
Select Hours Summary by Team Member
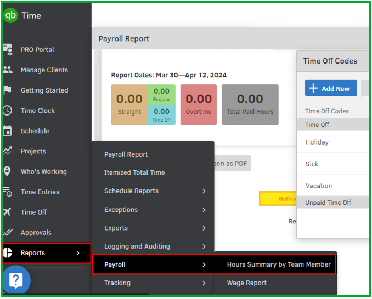[x=279, y=264]
